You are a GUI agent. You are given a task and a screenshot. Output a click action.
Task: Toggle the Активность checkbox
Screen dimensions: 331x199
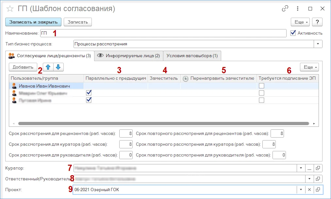coord(293,33)
